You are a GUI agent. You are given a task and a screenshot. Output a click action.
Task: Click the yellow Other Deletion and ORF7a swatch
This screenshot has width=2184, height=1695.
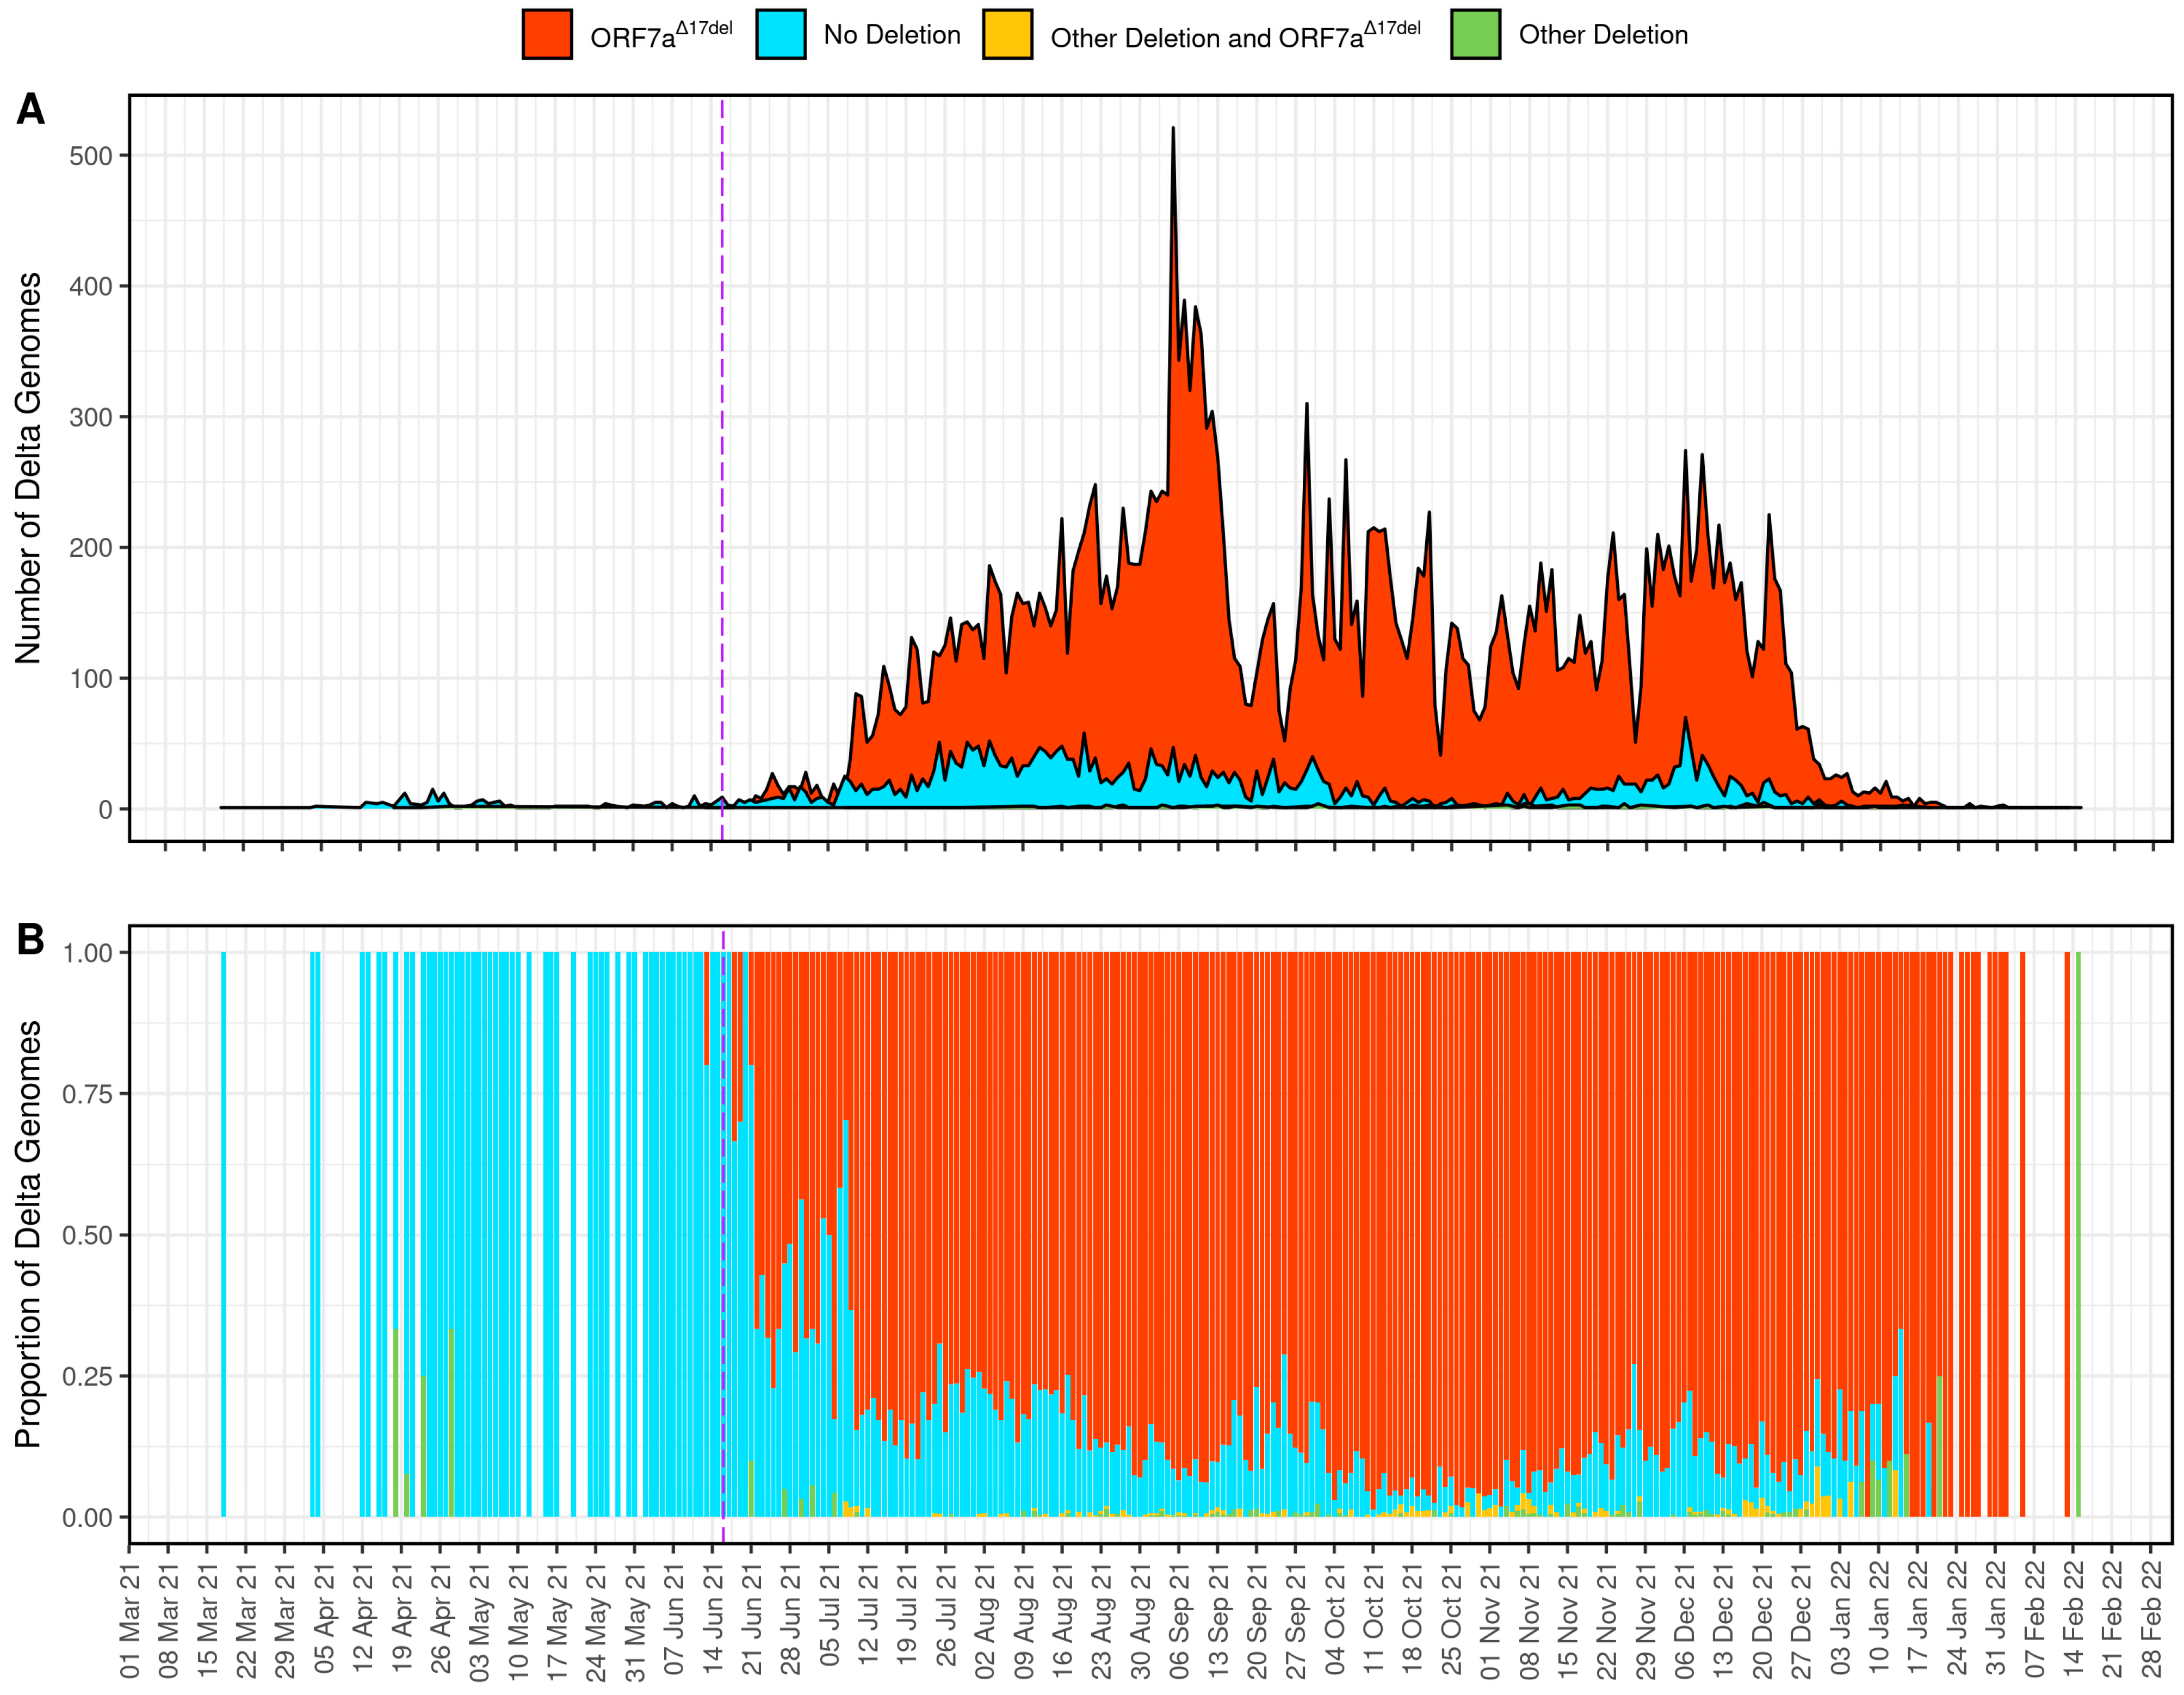1007,35
